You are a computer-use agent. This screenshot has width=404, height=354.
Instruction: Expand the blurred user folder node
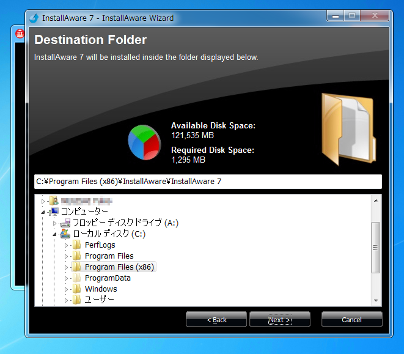43,201
